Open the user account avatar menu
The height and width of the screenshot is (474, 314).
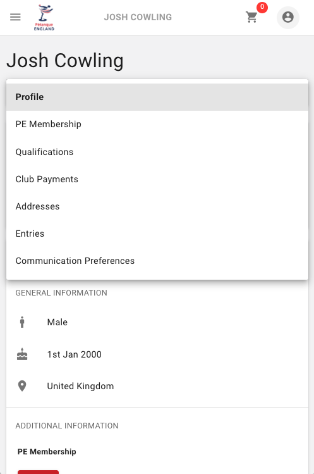tap(288, 17)
